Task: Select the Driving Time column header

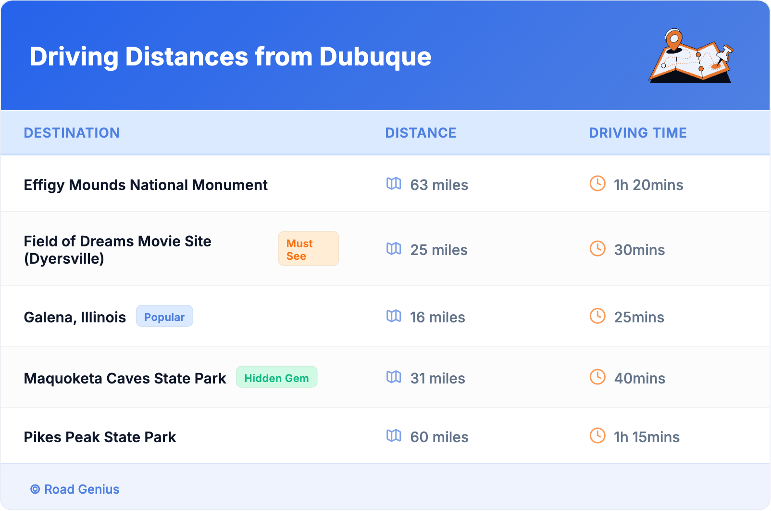Action: [x=637, y=133]
